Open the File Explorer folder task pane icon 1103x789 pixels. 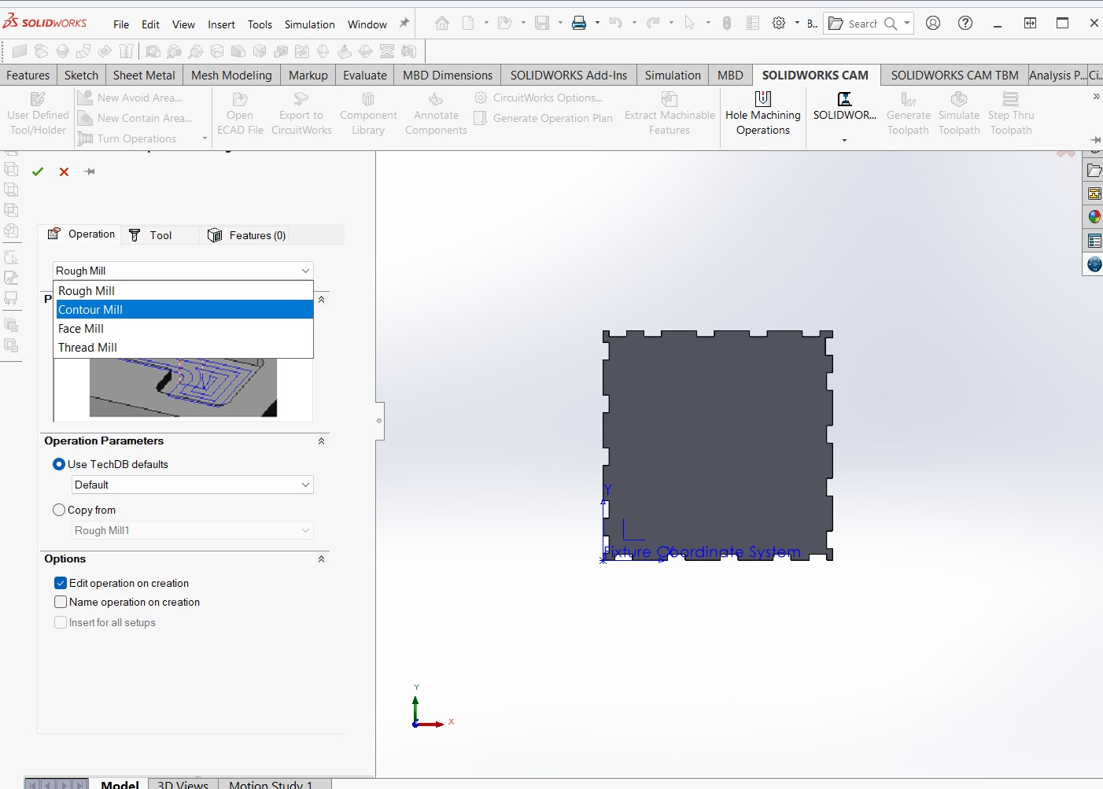(1094, 170)
